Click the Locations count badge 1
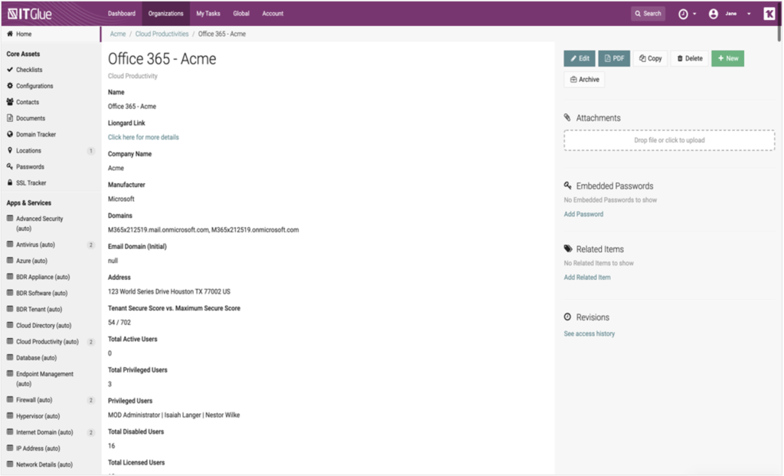The height and width of the screenshot is (476, 784). coord(91,151)
